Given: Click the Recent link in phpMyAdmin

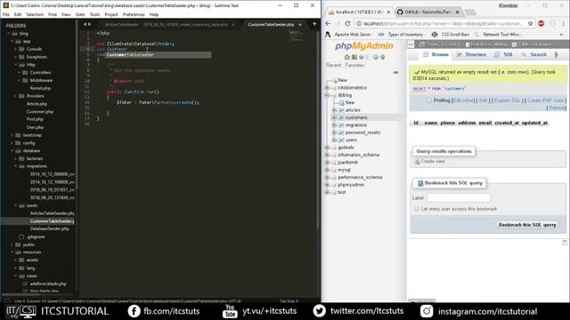Looking at the screenshot, I should pyautogui.click(x=333, y=65).
